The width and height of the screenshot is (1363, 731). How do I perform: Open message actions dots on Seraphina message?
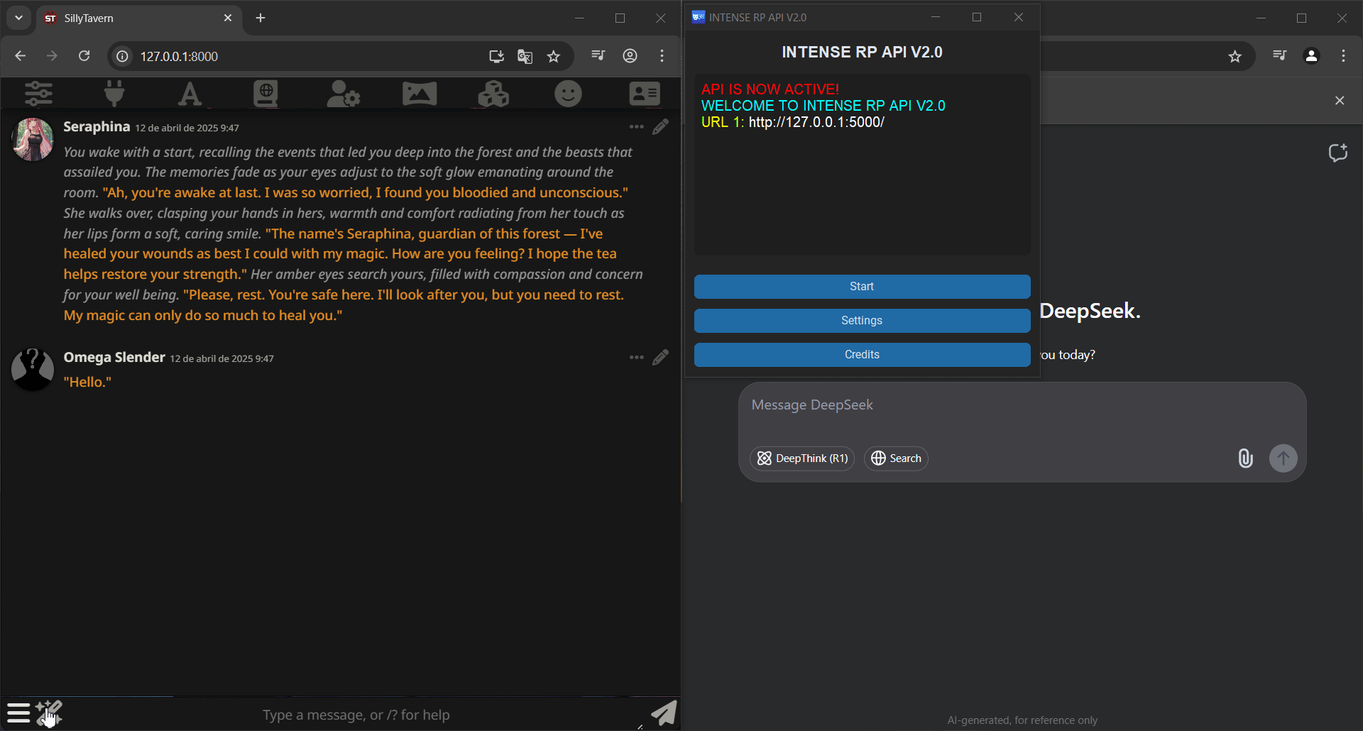(636, 127)
